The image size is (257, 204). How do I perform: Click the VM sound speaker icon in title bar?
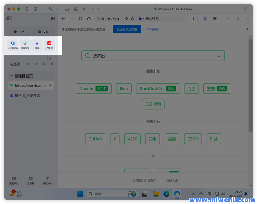tap(84, 9)
